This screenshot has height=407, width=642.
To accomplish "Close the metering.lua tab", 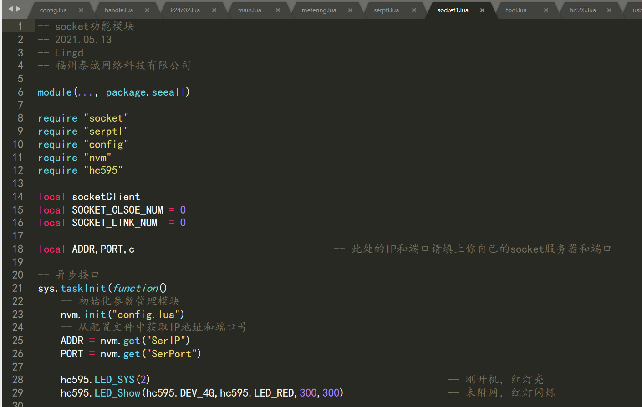I will pyautogui.click(x=350, y=10).
